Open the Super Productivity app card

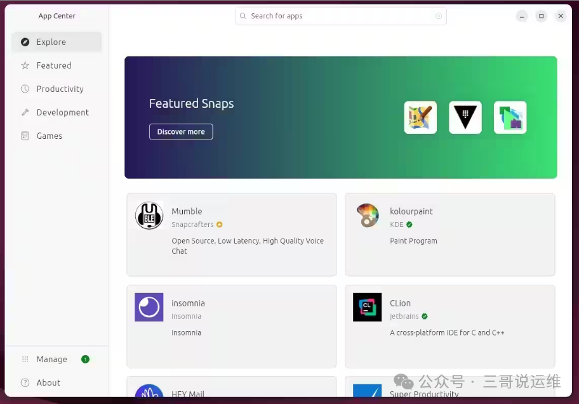point(449,387)
